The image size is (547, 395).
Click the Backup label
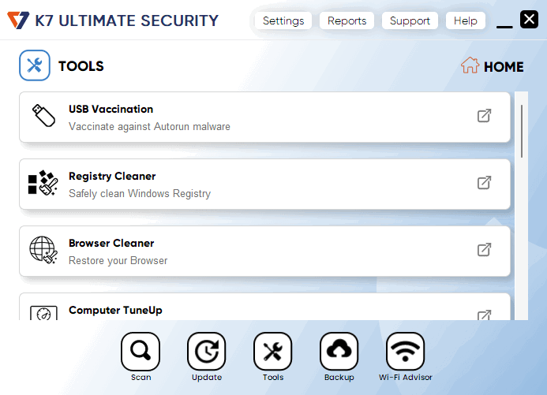click(339, 377)
